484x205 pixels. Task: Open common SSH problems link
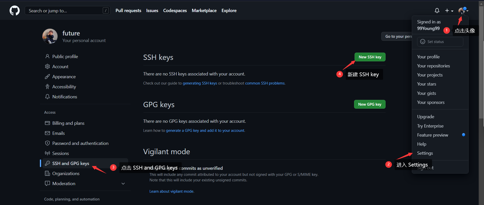point(265,83)
